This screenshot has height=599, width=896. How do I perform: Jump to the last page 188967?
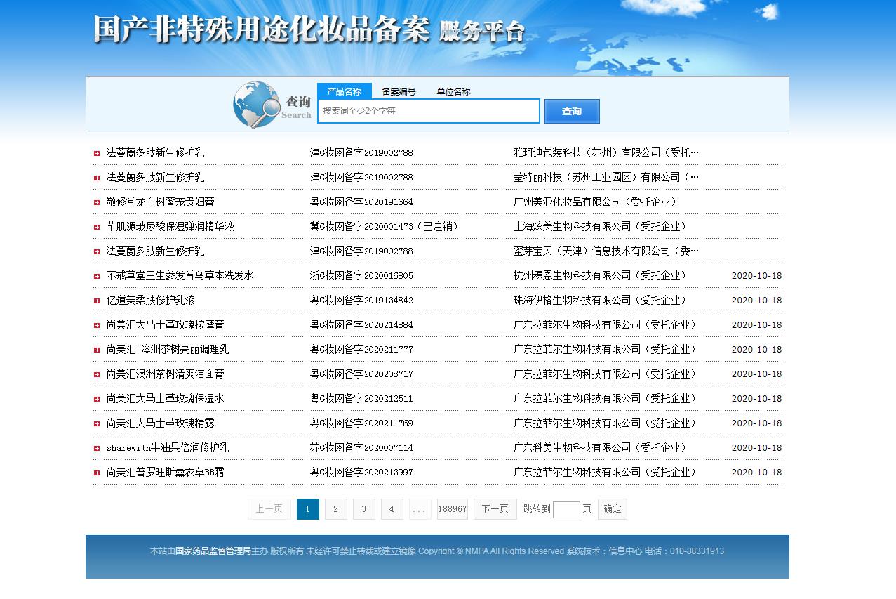click(451, 509)
